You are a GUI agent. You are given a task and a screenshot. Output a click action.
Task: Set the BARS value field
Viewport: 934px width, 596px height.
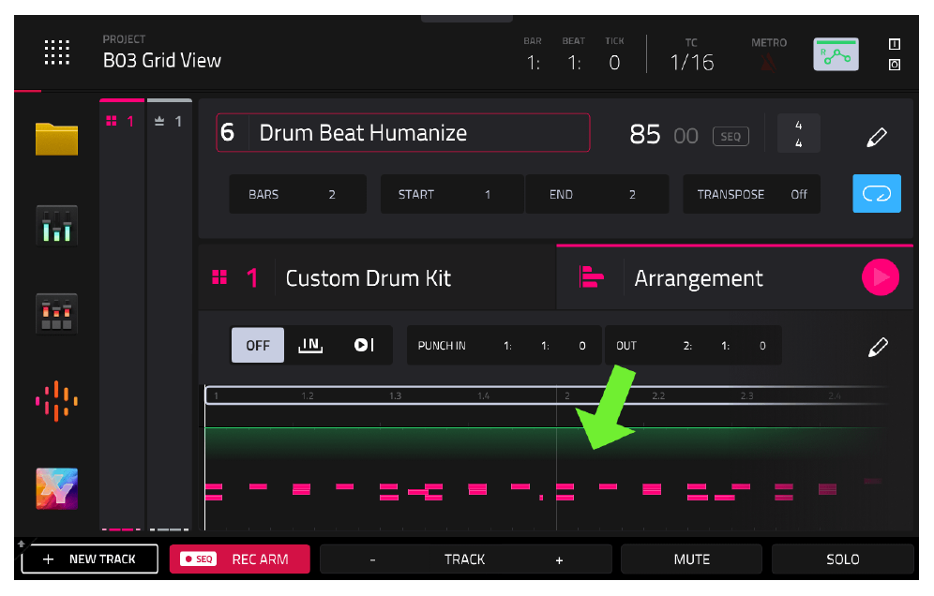[297, 194]
